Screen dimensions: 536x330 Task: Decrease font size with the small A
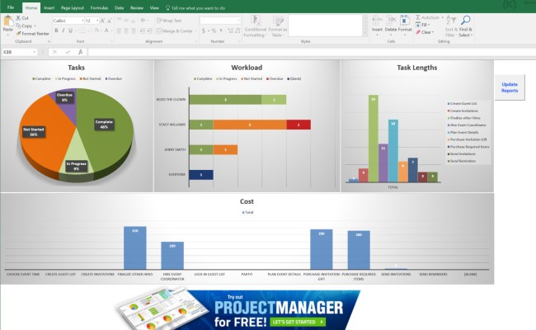coord(110,21)
